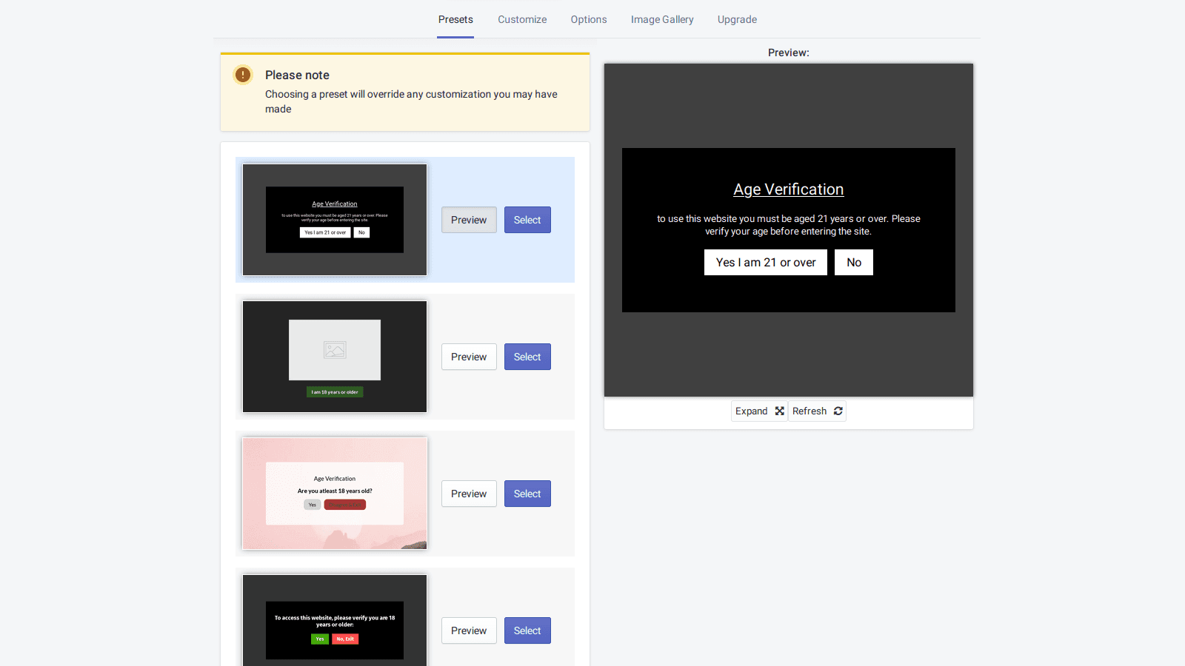
Task: Select the bottom preset with Yes and No,Exit buttons
Action: coord(527,630)
